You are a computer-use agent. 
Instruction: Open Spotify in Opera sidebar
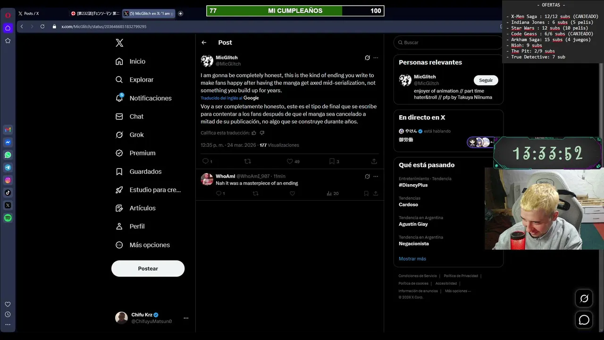click(8, 218)
